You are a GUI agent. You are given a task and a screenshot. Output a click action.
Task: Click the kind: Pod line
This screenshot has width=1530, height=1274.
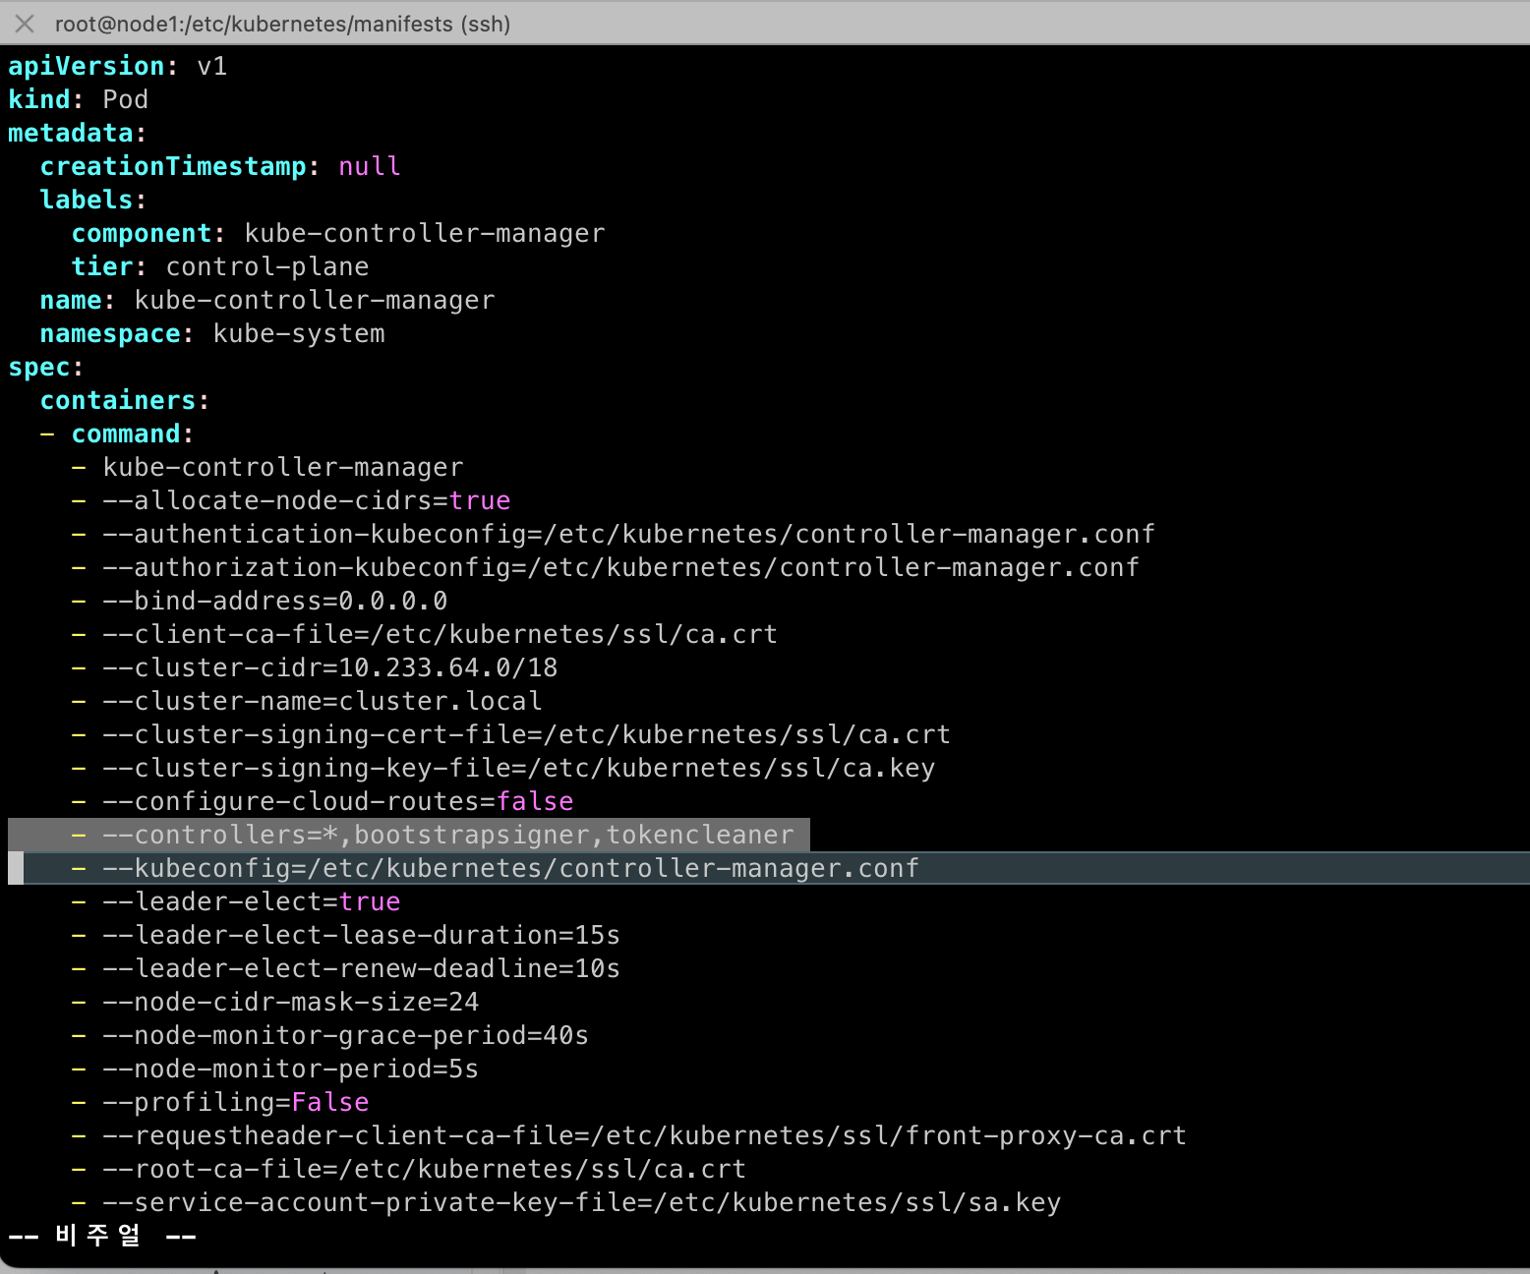(x=79, y=99)
